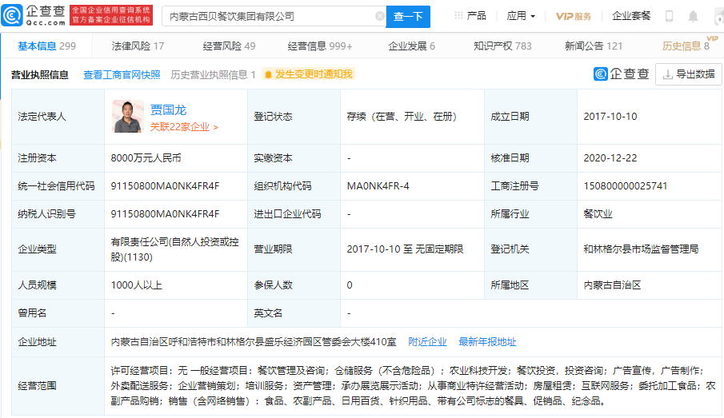Click the registration authority 和林格尔县市场监督管理局

[641, 249]
